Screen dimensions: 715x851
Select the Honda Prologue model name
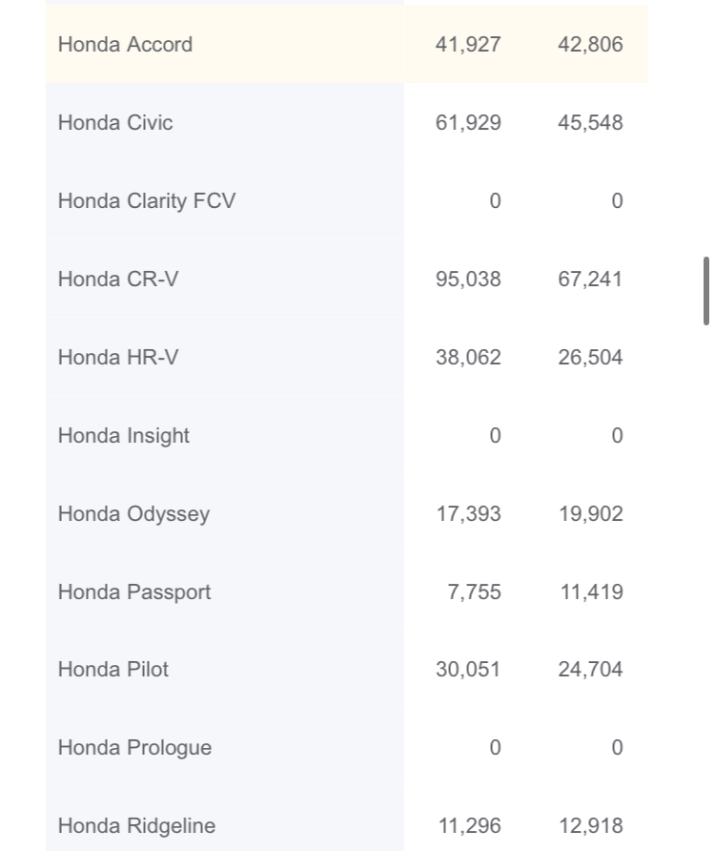(134, 748)
